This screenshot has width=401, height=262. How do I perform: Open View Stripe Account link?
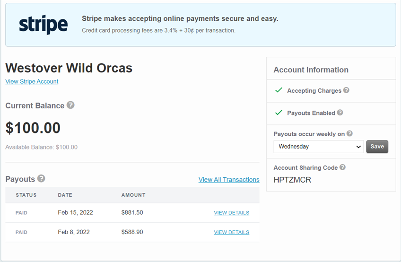(32, 81)
